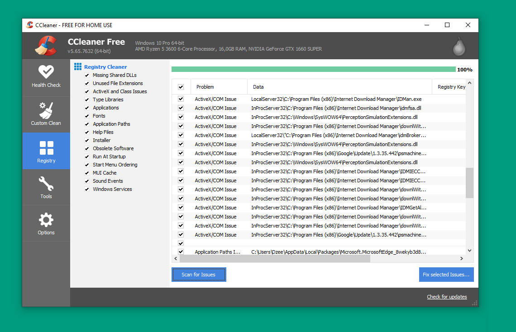
Task: Open the Check for updates link
Action: pyautogui.click(x=447, y=297)
